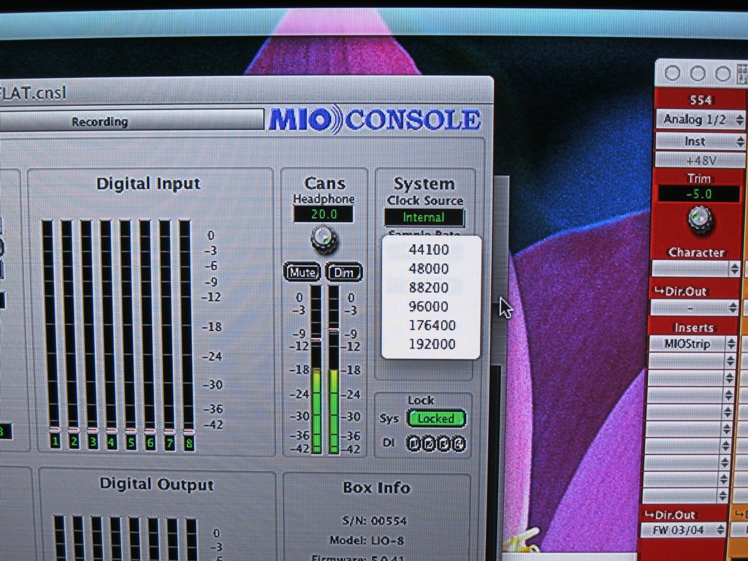Screen dimensions: 748x561
Task: Click Digital Input channel 4 label
Action: click(x=112, y=443)
